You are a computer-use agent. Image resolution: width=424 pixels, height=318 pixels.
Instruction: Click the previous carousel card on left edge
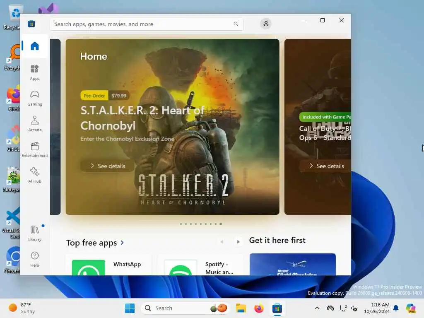click(x=55, y=127)
